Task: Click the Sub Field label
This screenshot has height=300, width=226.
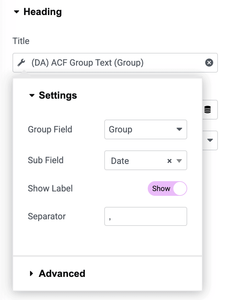Action: 46,160
